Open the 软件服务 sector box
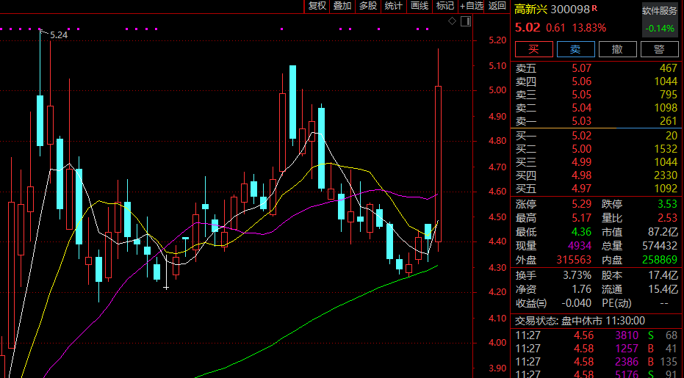684x378 pixels. coord(660,19)
